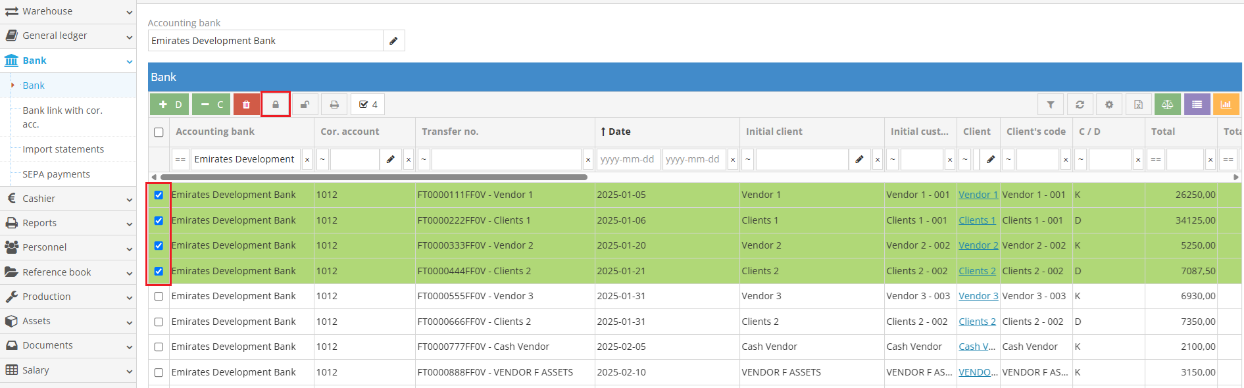Open Import statements in the sidebar
Image resolution: width=1244 pixels, height=388 pixels.
63,149
